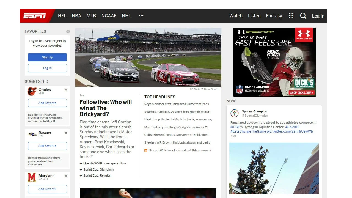Click the Ravens team name
The image size is (352, 198).
click(x=45, y=133)
